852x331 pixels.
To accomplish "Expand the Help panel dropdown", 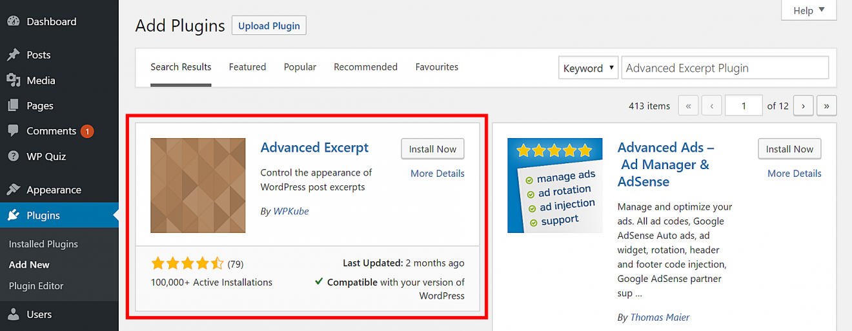I will [809, 10].
